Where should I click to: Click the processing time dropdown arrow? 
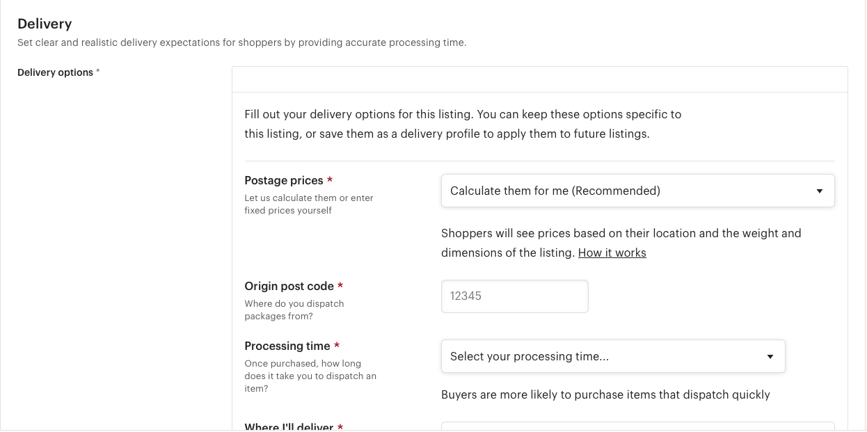(x=770, y=357)
